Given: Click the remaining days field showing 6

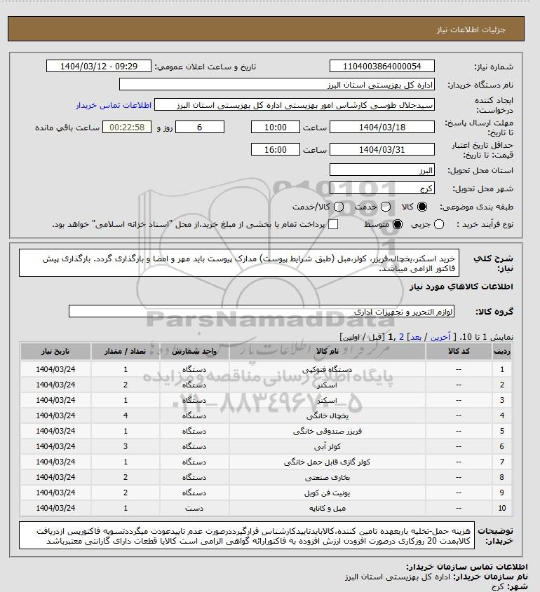Looking at the screenshot, I should pyautogui.click(x=200, y=128).
